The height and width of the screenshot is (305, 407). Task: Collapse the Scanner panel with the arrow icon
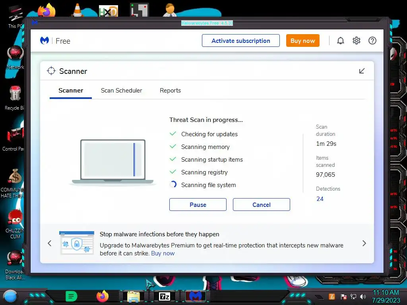click(x=362, y=71)
